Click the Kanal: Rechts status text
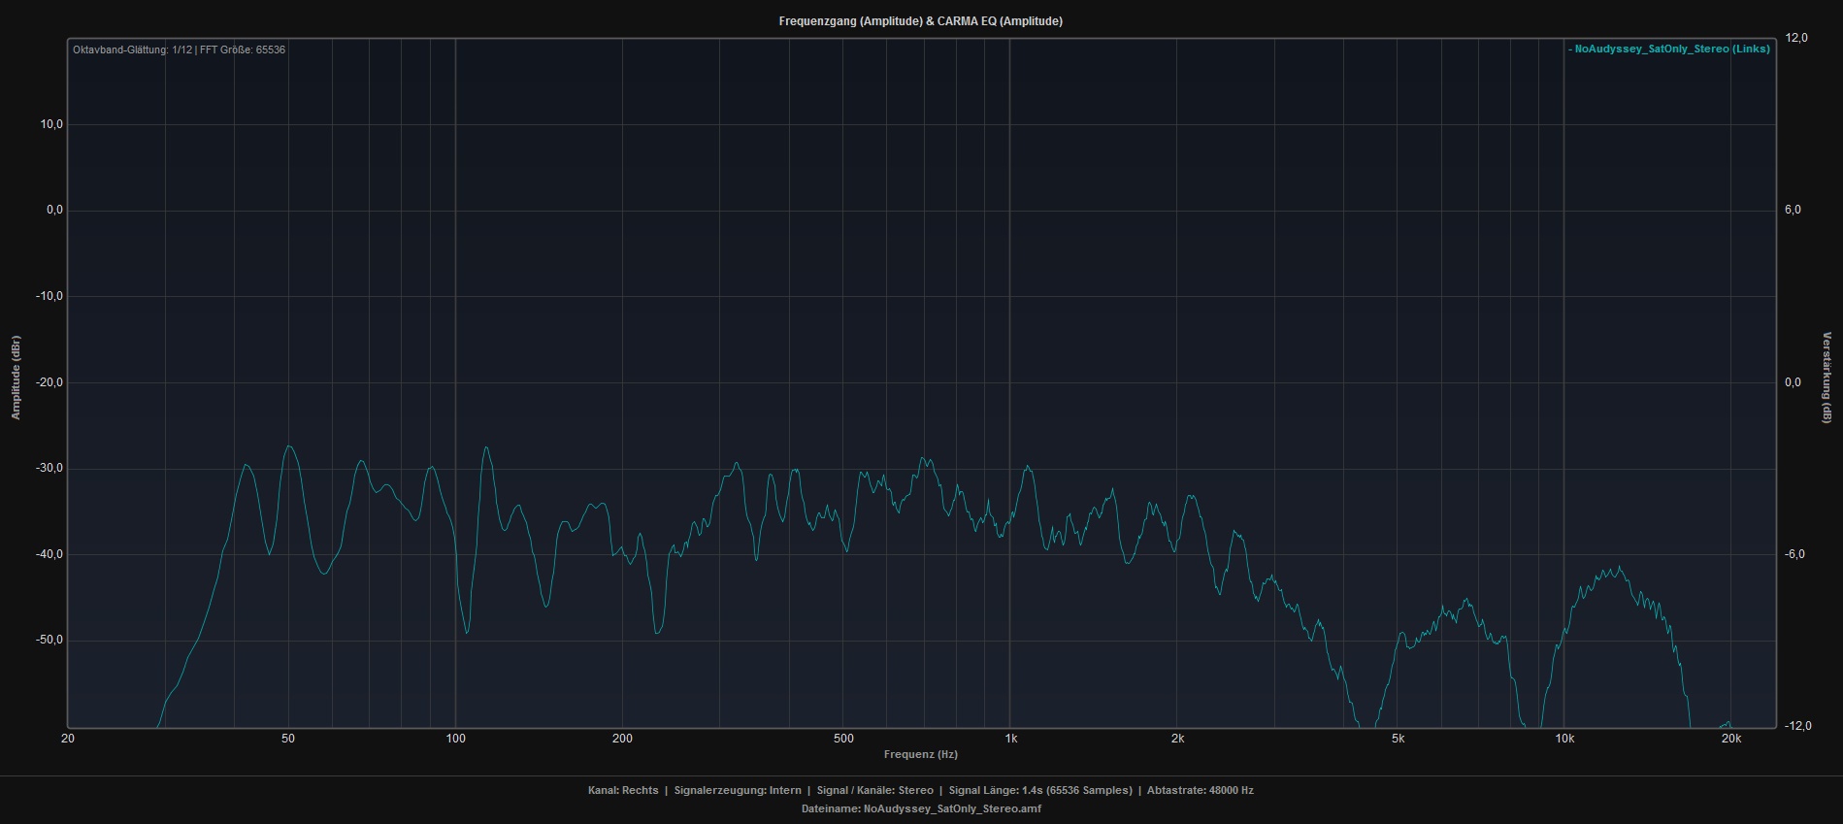The height and width of the screenshot is (824, 1843). (x=623, y=790)
